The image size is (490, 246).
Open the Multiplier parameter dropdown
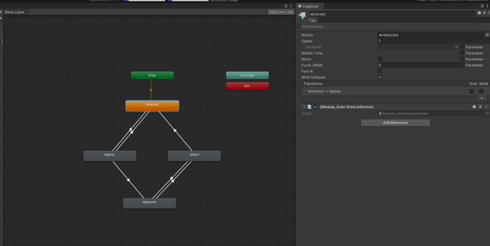click(x=418, y=47)
